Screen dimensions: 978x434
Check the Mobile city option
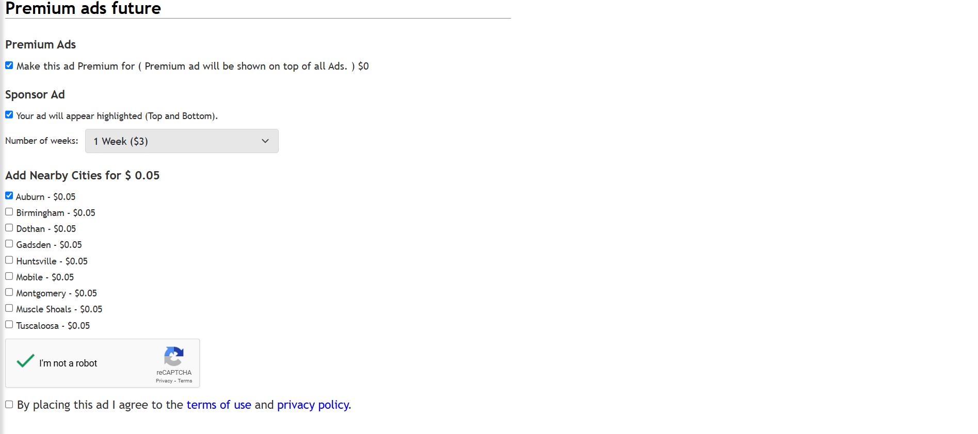click(x=9, y=276)
